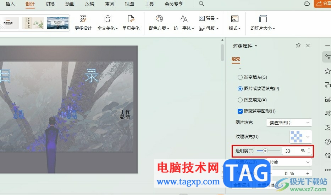The height and width of the screenshot is (195, 331).
Task: Open the 配色方案 color scheme menu
Action: (159, 23)
